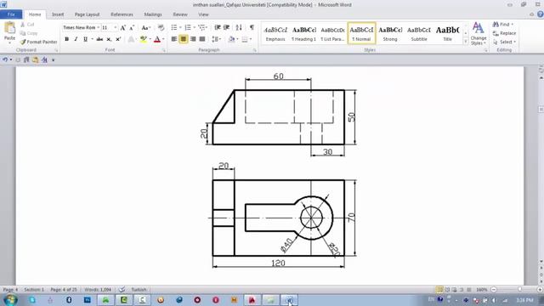This screenshot has height=306, width=544.
Task: Zoom out with the minus button
Action: pyautogui.click(x=493, y=289)
